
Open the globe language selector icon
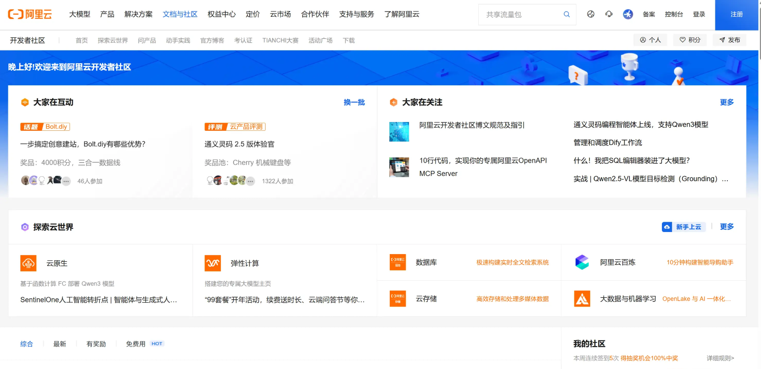point(591,14)
